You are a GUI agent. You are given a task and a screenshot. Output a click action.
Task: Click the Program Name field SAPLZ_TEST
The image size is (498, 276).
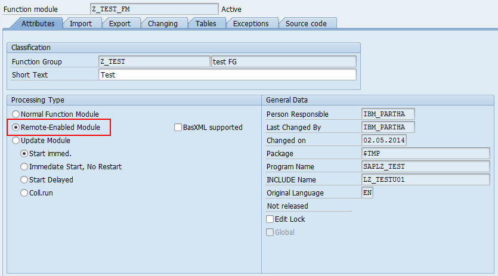426,167
